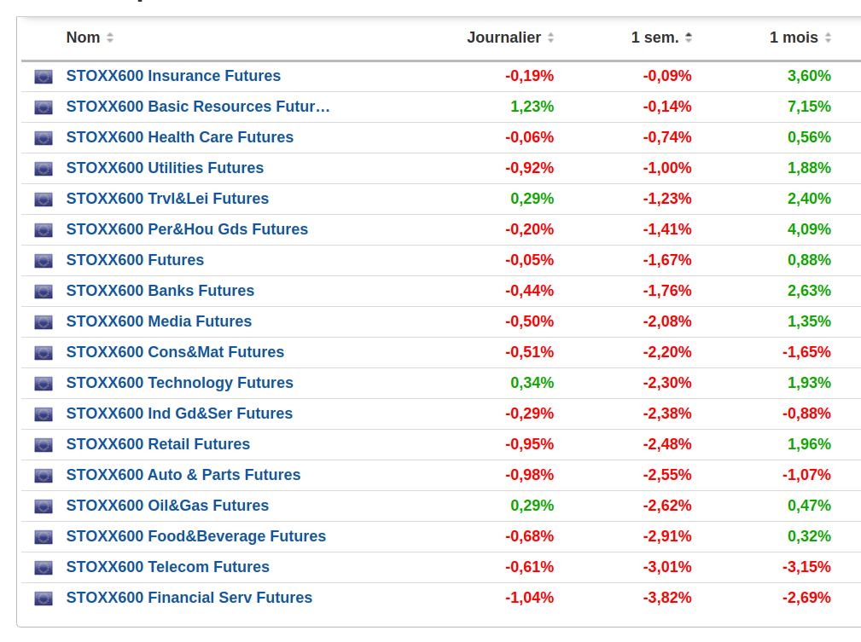
Task: Open STOXX600 Trvl&Lei Futures link
Action: (167, 199)
